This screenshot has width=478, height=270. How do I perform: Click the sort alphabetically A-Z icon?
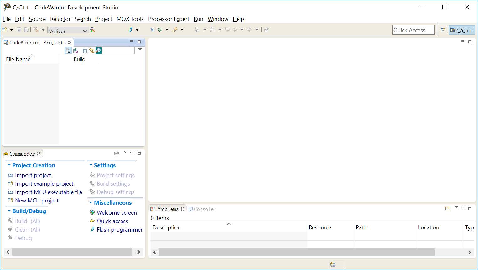(x=75, y=51)
